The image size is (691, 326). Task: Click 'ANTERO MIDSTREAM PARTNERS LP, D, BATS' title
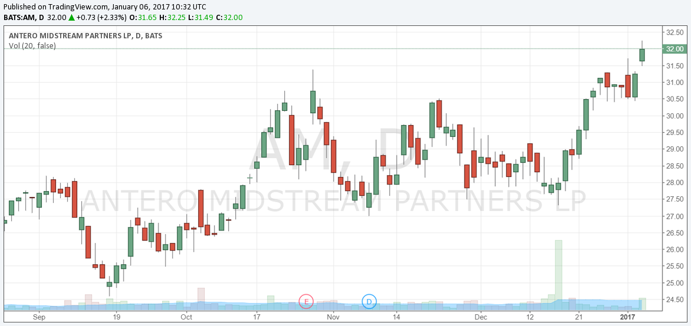85,36
